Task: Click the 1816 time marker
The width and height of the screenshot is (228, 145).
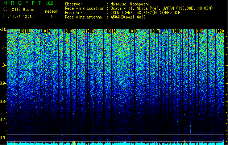Action: [133, 31]
